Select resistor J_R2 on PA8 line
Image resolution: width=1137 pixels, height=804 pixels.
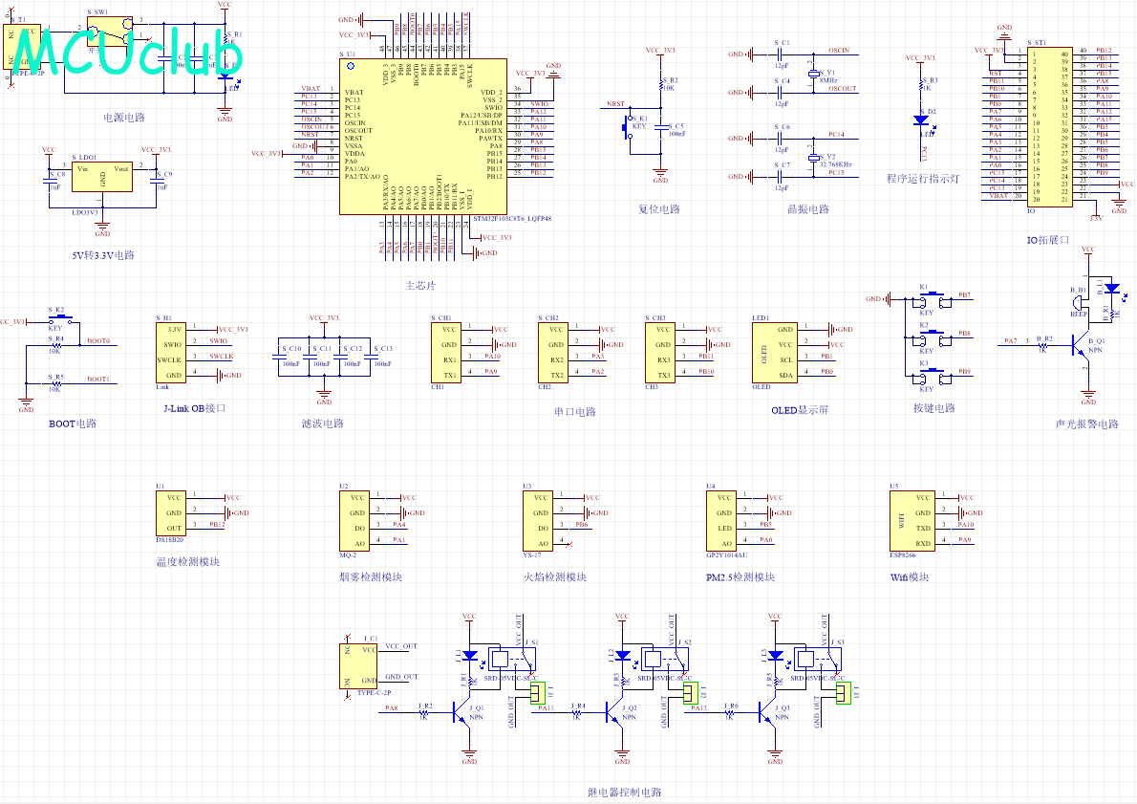424,713
